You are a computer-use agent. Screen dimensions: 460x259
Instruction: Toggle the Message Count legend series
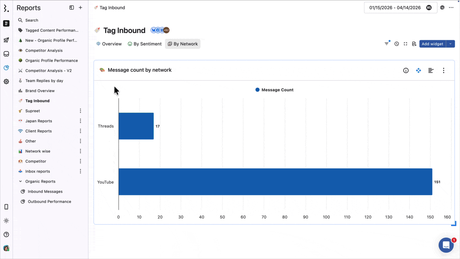coord(274,90)
